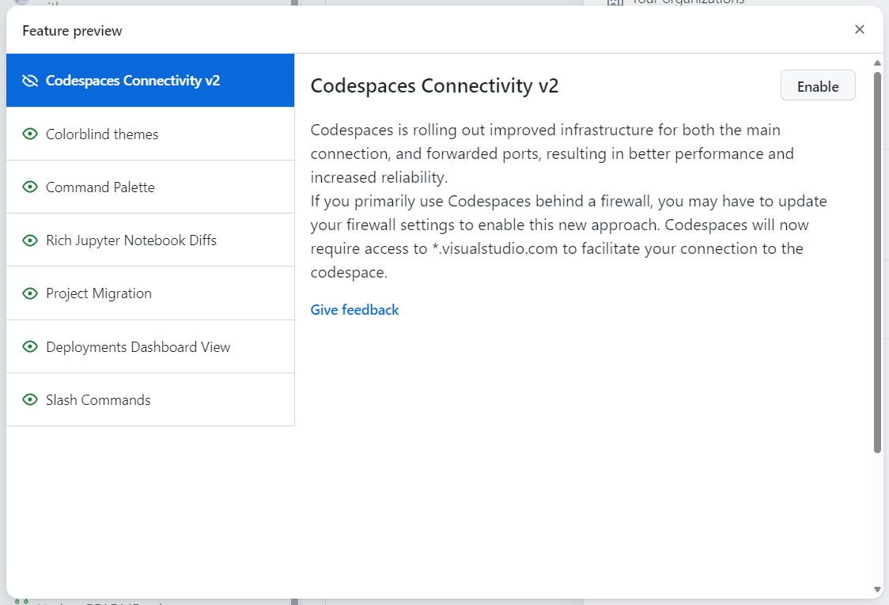Click the eye icon beside Colorblind themes

30,134
